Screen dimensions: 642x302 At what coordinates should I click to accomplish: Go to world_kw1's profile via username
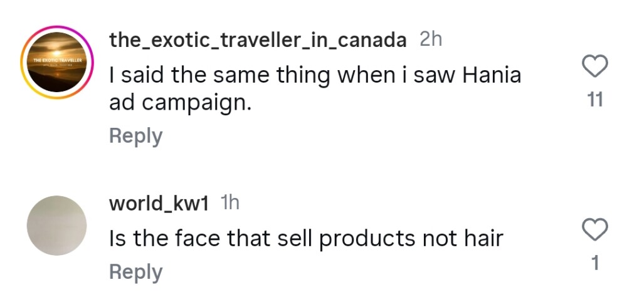click(158, 203)
